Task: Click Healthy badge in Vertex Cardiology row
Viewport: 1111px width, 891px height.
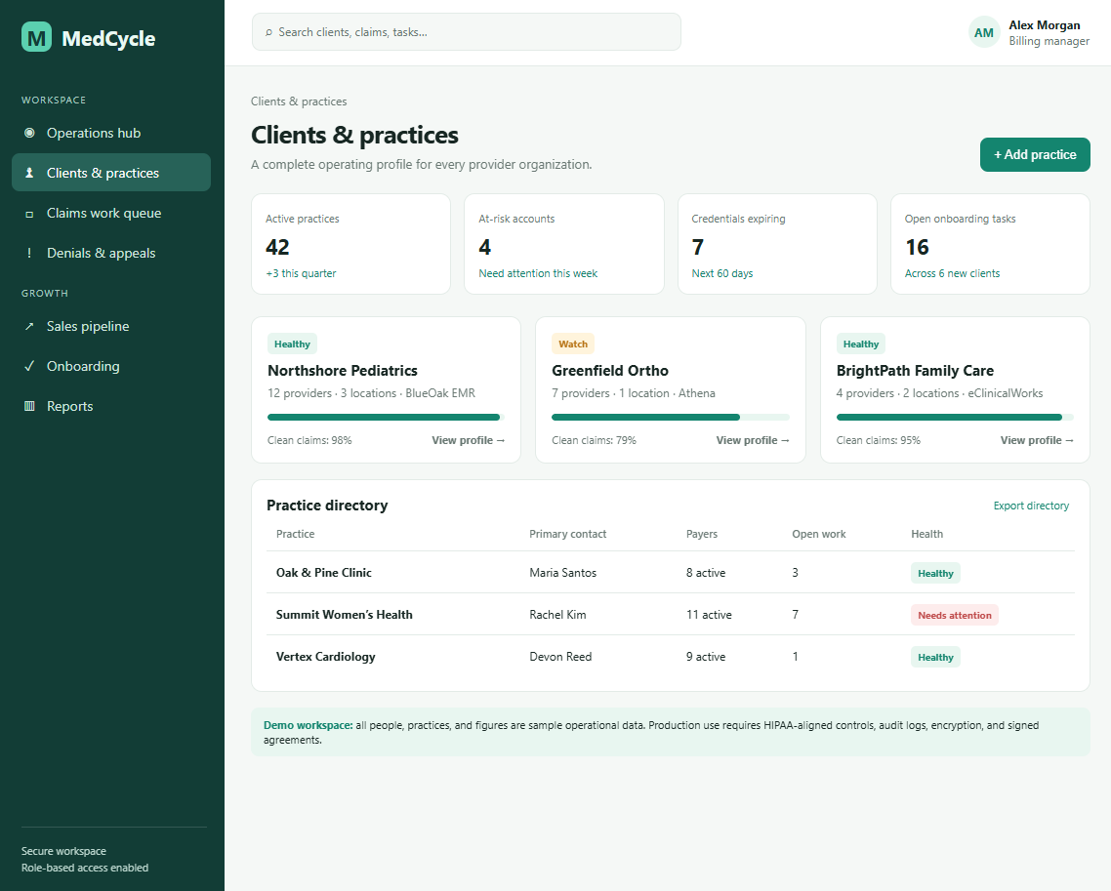Action: (x=935, y=658)
